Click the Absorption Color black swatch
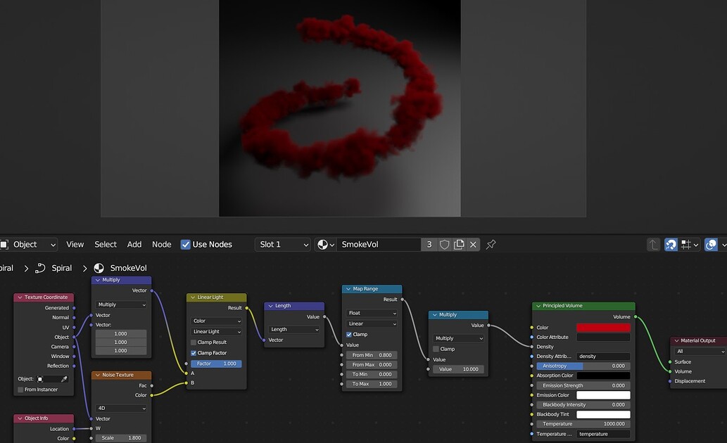Screen dimensions: 727x443 [602, 375]
